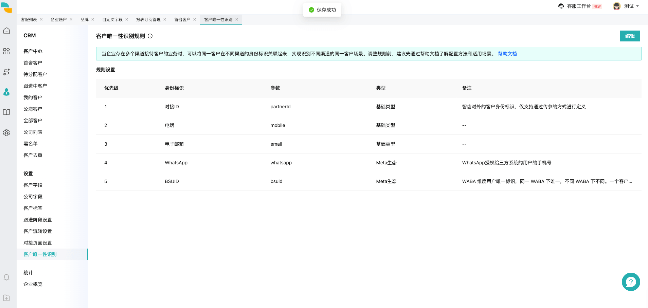648x308 pixels.
Task: Open 公海客户 in the sidebar
Action: tap(33, 109)
